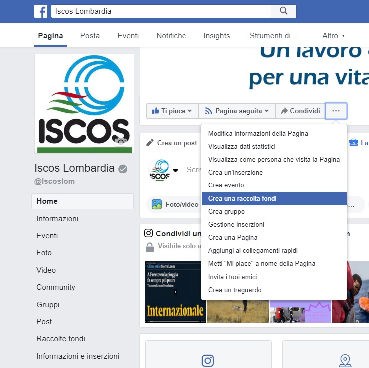Open the Ti piace dropdown button
The image size is (369, 368).
coord(172,111)
